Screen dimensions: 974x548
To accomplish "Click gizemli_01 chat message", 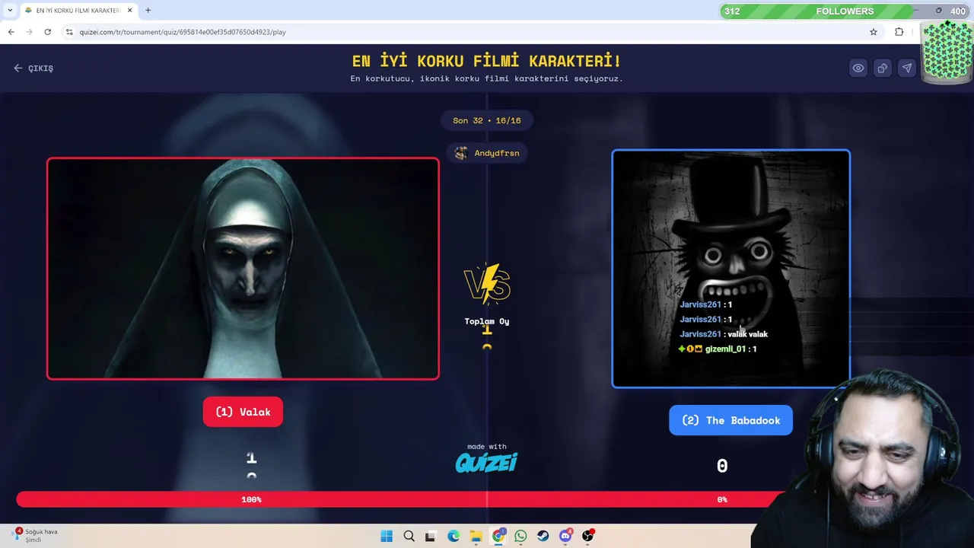I will tap(717, 349).
